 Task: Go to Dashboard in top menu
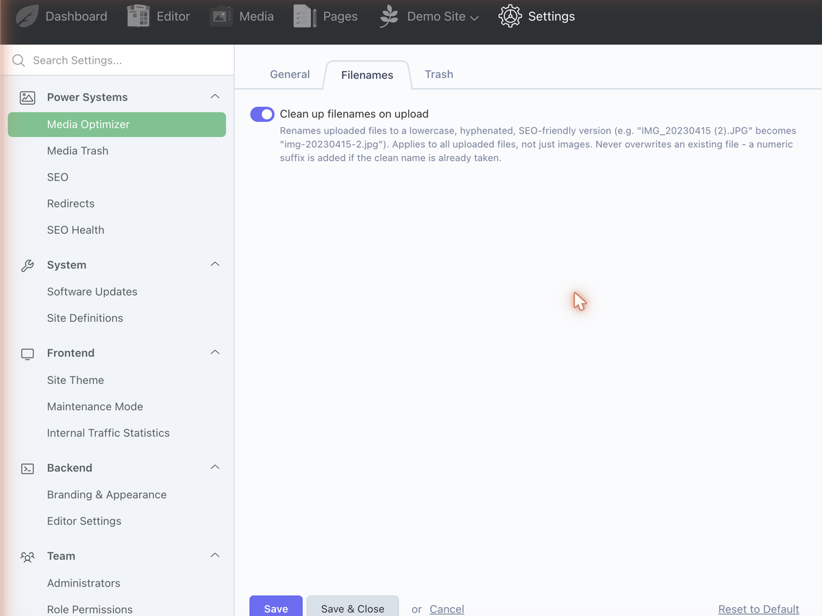click(76, 16)
